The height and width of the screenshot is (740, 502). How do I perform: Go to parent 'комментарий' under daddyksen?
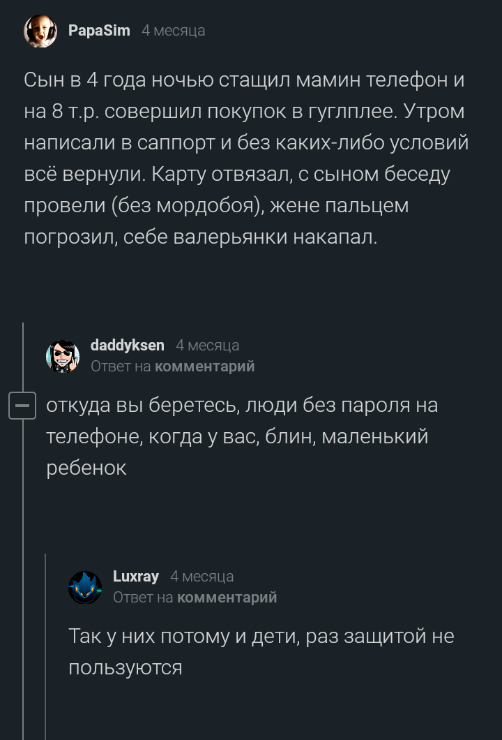coord(204,366)
